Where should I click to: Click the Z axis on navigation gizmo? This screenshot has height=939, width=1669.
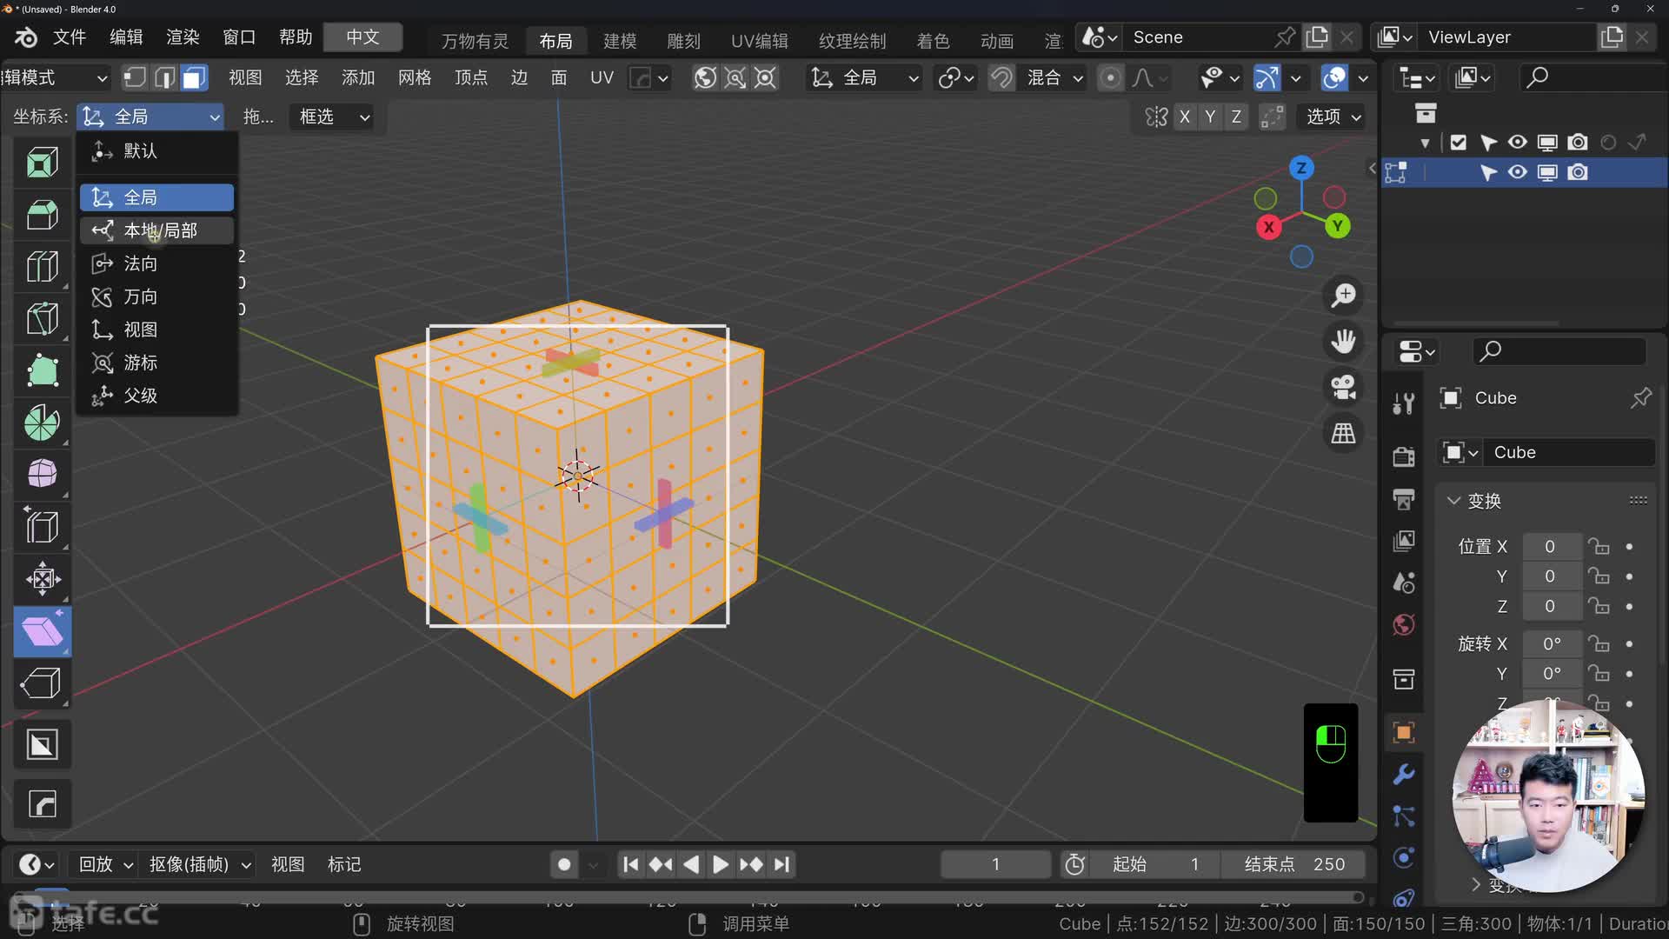(1301, 168)
